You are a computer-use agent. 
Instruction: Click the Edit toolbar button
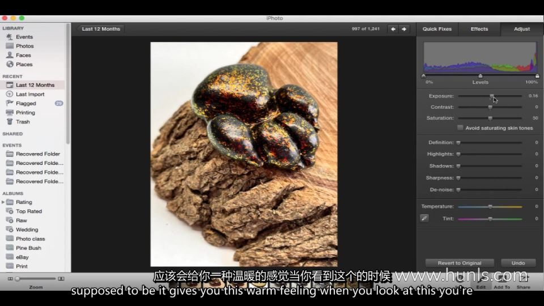click(481, 282)
